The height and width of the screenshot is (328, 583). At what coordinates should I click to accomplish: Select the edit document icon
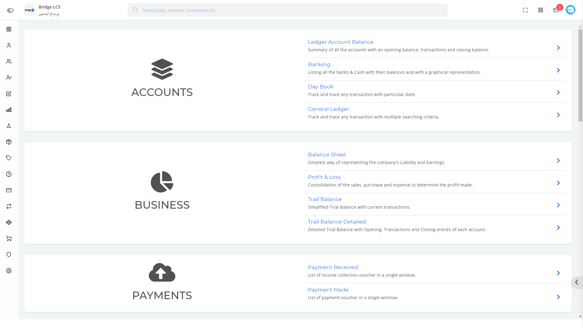pyautogui.click(x=9, y=93)
